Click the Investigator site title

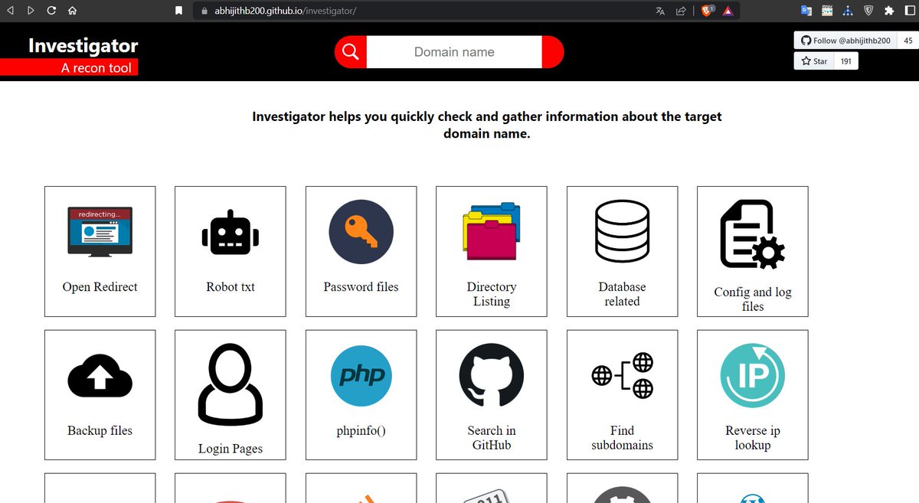point(83,46)
